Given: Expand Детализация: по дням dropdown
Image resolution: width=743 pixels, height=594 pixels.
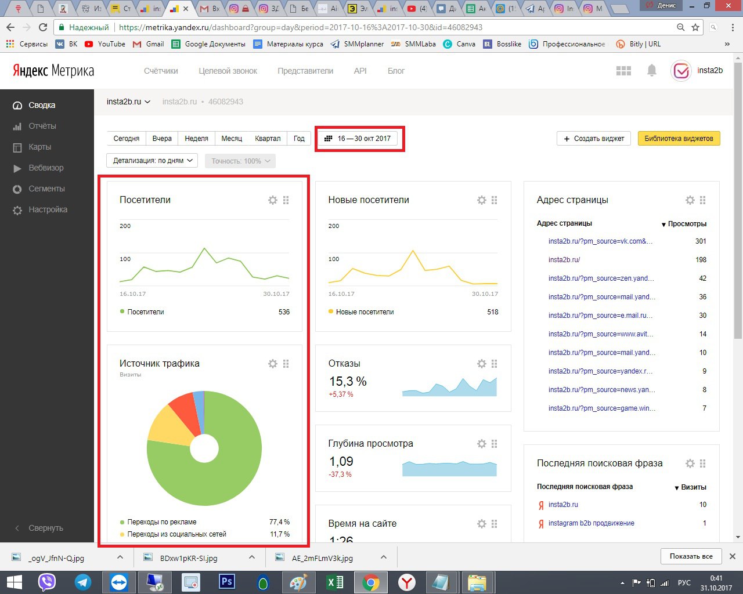Looking at the screenshot, I should [152, 161].
